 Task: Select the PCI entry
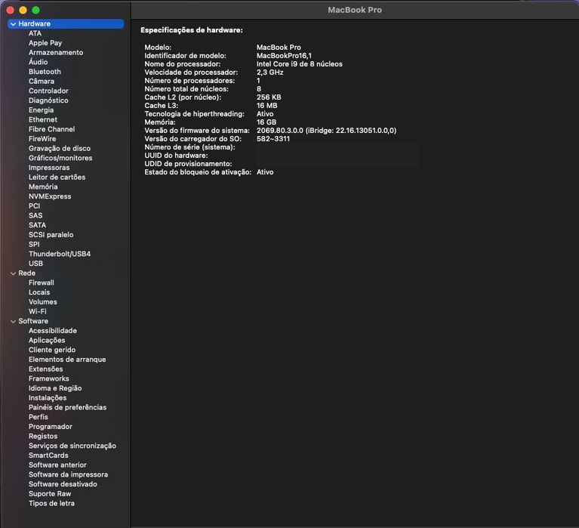[34, 206]
